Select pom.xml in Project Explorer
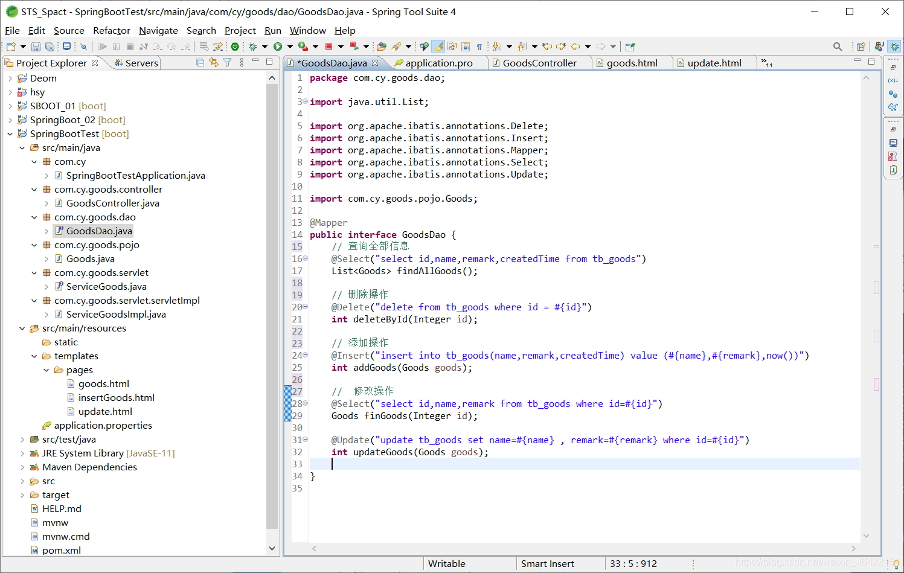The width and height of the screenshot is (904, 573). point(62,550)
